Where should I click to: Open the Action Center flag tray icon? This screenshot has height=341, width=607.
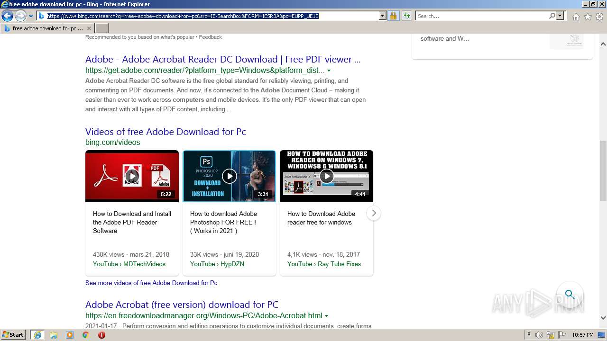(x=562, y=335)
